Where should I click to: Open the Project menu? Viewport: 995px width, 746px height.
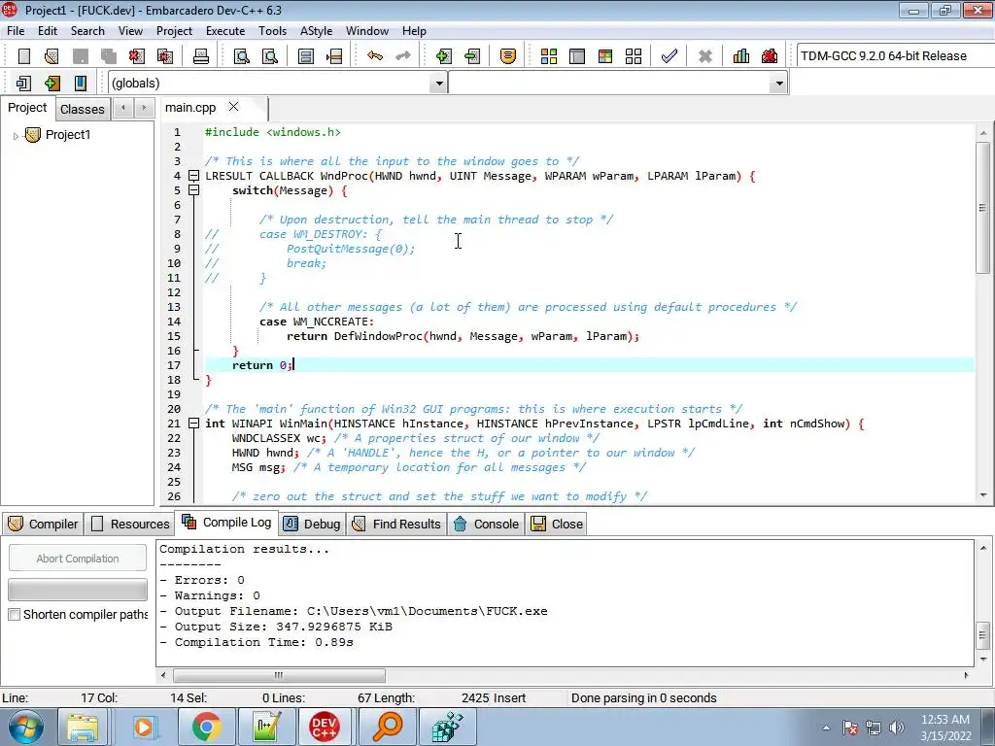(x=174, y=31)
